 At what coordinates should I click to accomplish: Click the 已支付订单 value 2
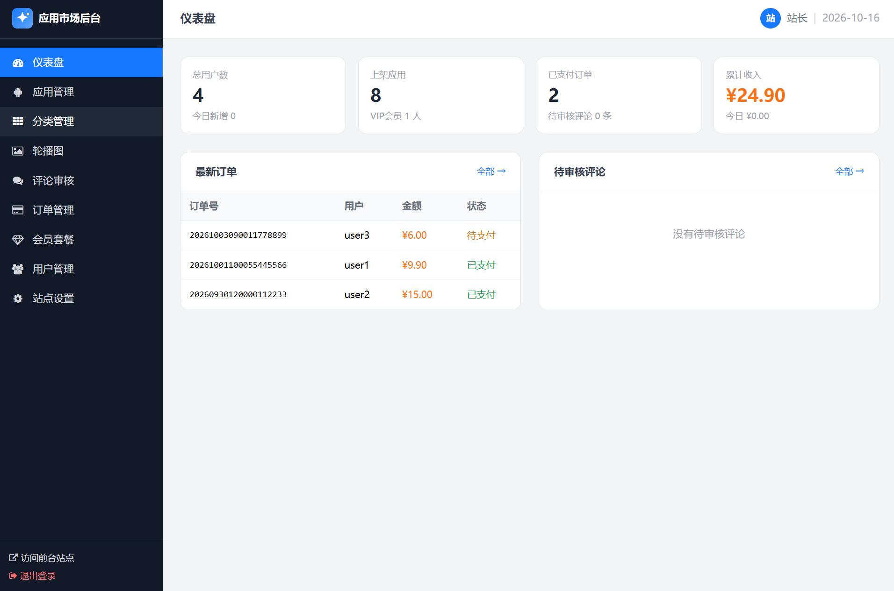point(554,95)
